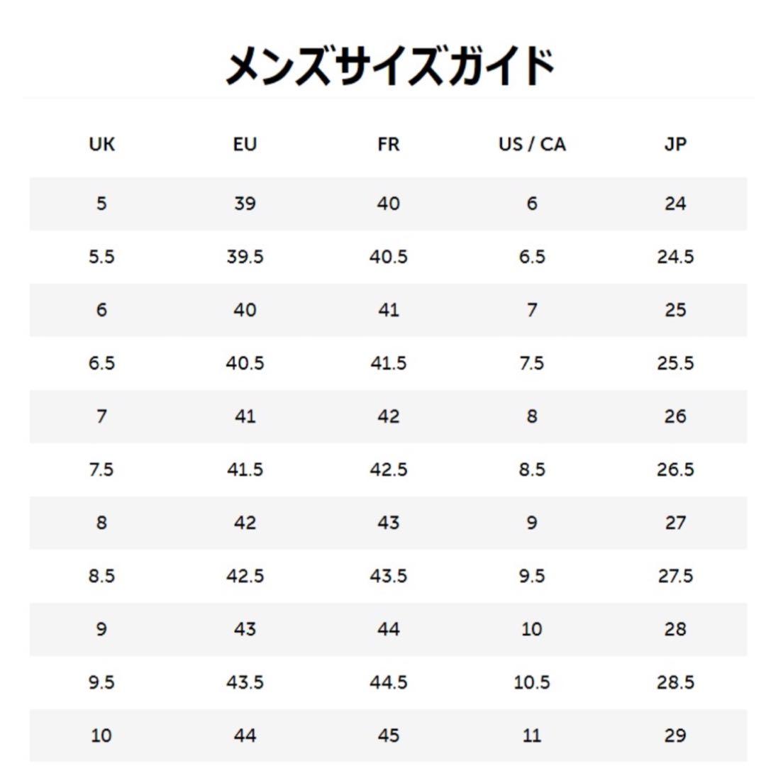Click the US / CA column header
The image size is (766, 766).
532,145
